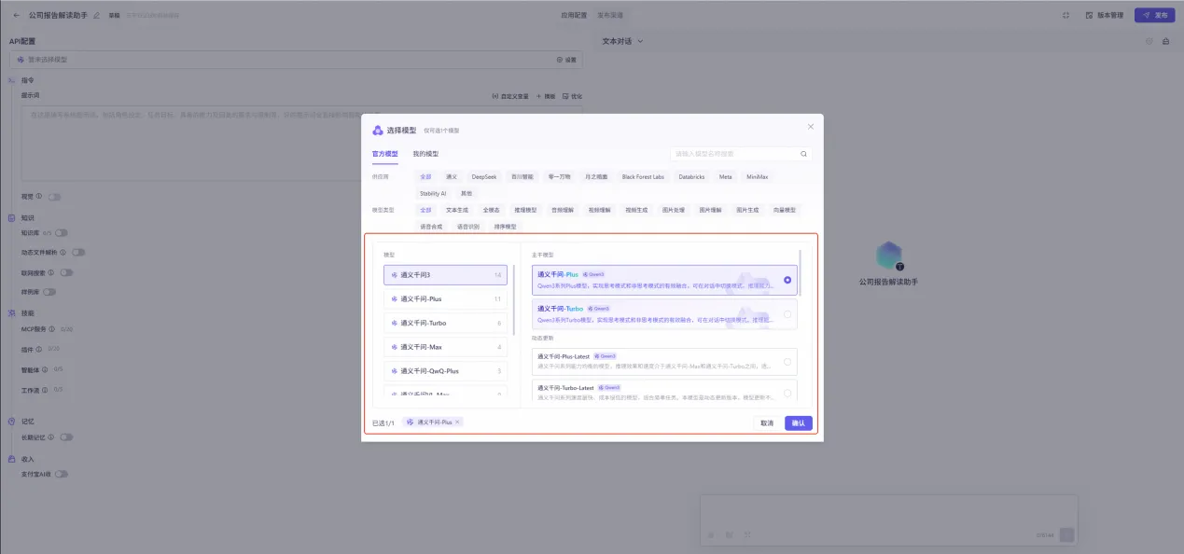The image size is (1184, 554).
Task: Select 通义千问3 in the model list
Action: 446,275
